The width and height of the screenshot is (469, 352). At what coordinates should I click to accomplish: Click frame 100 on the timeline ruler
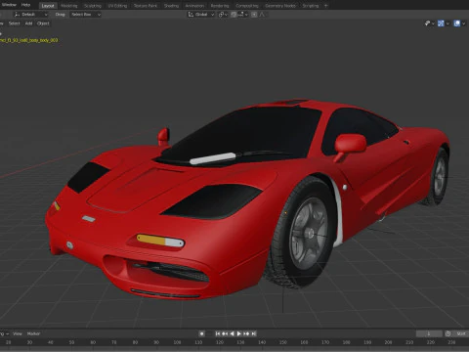[x=177, y=342]
